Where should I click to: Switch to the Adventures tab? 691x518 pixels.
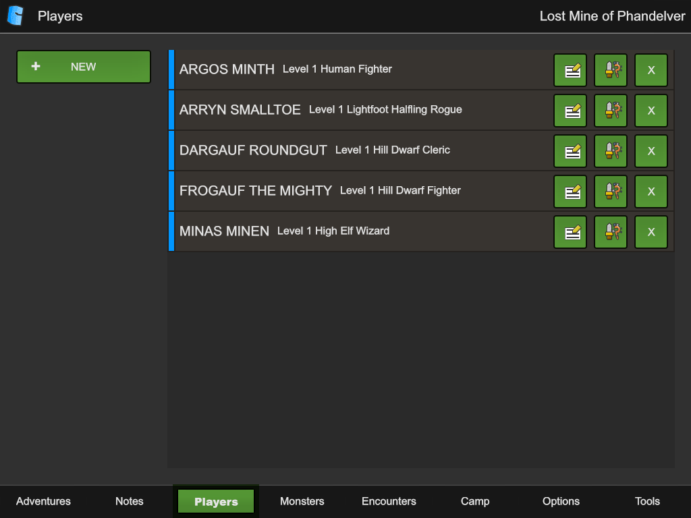(x=43, y=501)
